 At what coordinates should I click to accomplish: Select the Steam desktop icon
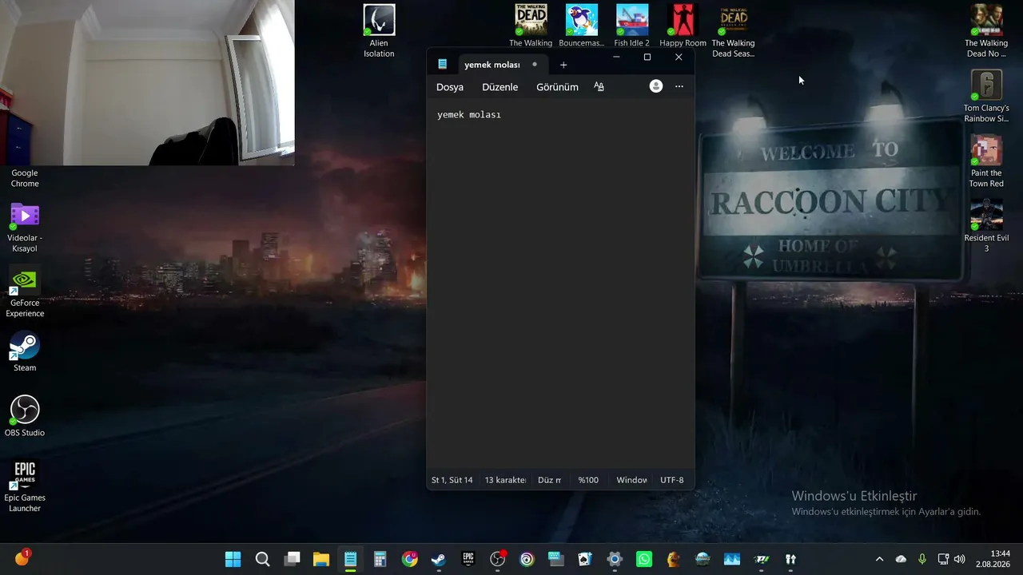coord(25,351)
